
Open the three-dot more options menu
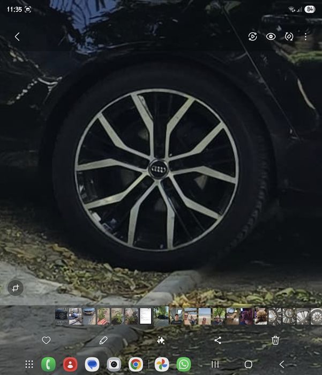pos(305,36)
